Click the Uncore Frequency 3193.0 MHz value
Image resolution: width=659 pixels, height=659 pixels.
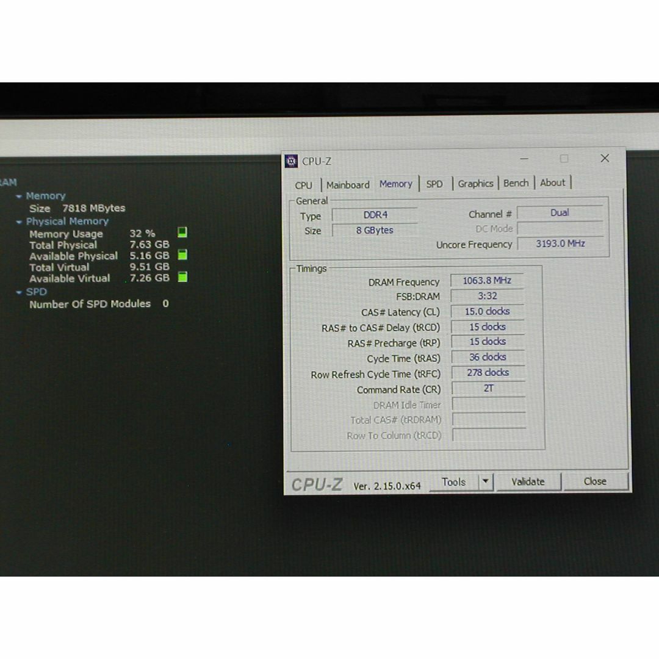coord(560,243)
